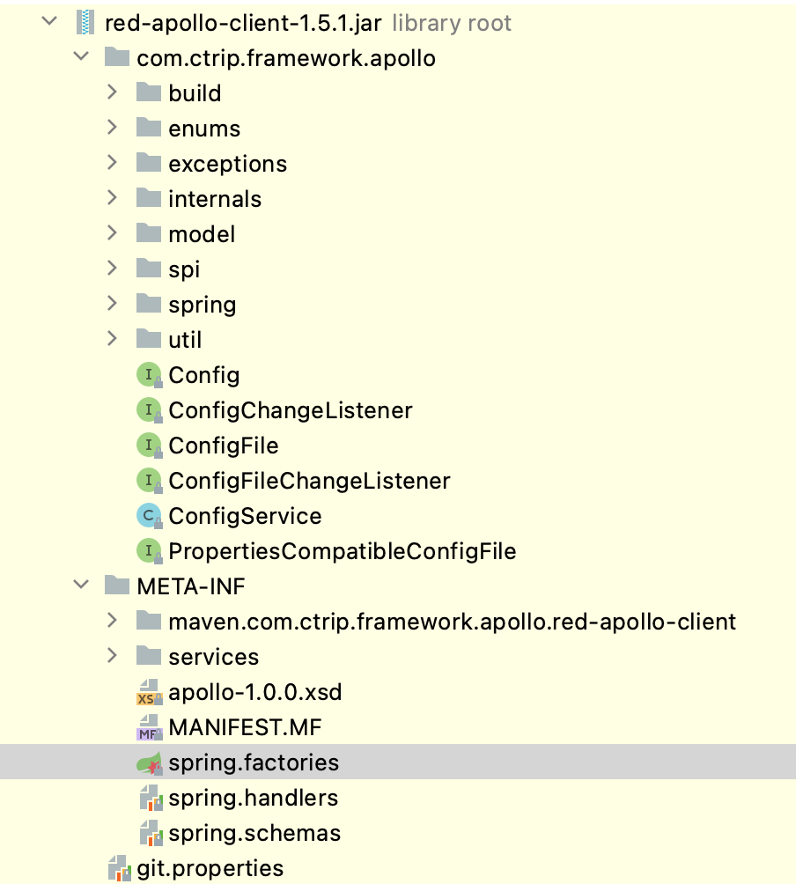This screenshot has width=796, height=884.
Task: Select PropertiesCompatibleConfigFile in the tree
Action: point(342,551)
